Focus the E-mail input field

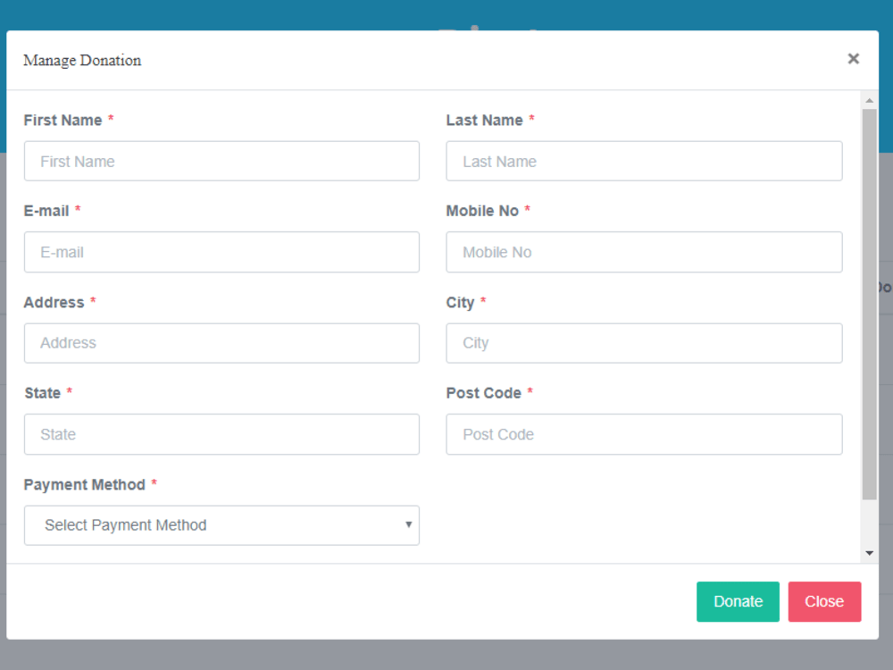pos(221,252)
